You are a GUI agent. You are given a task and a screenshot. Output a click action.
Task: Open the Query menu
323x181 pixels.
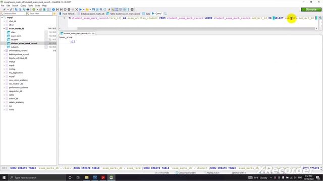[x=23, y=6]
